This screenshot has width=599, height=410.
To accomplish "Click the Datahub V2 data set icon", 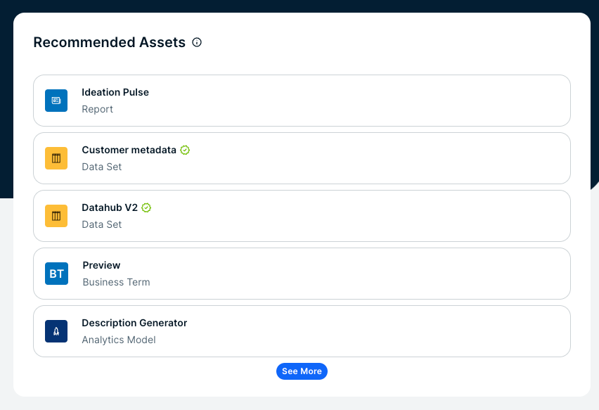I will [56, 216].
